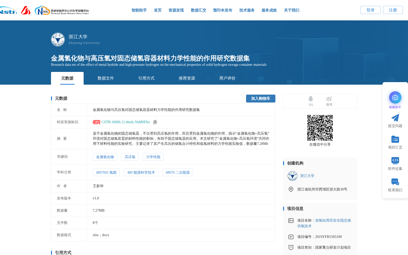Viewport: 408px width, 255px height.
Task: Open the 浙江大学 link under 创建机构
Action: pos(307,176)
